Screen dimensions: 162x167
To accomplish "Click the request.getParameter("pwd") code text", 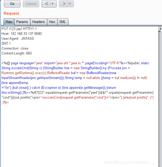I will pyautogui.click(x=78, y=93).
